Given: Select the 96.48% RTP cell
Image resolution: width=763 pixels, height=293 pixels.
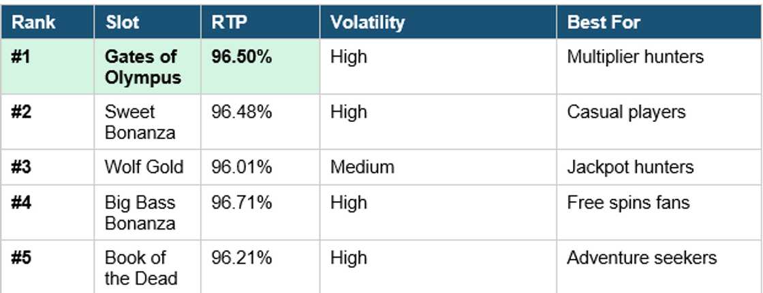Looking at the screenshot, I should tap(242, 112).
